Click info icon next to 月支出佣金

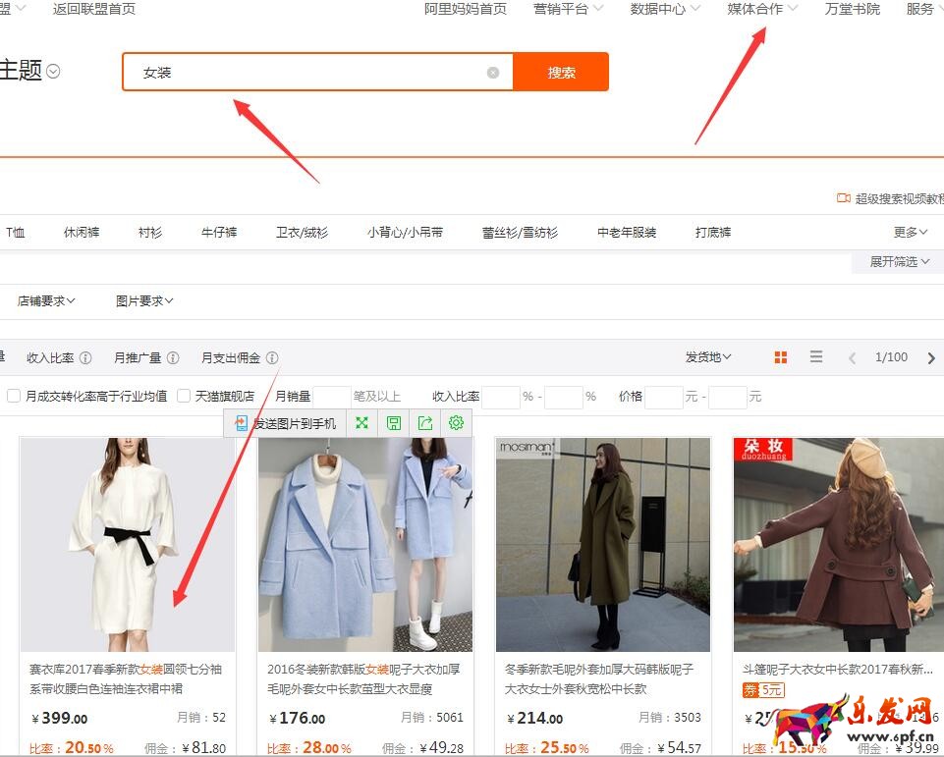(272, 358)
